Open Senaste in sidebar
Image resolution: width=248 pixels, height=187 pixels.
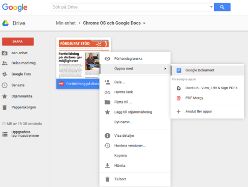click(x=18, y=85)
